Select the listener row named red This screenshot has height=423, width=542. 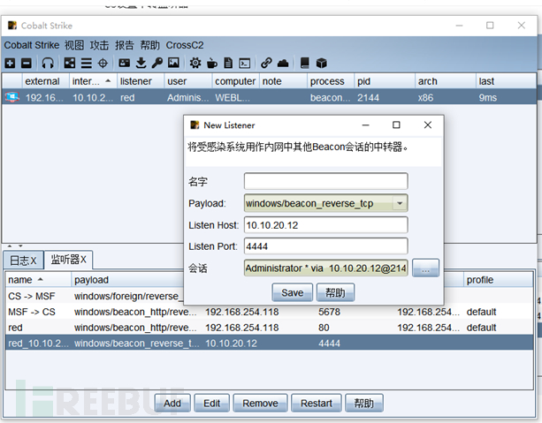[x=269, y=328]
